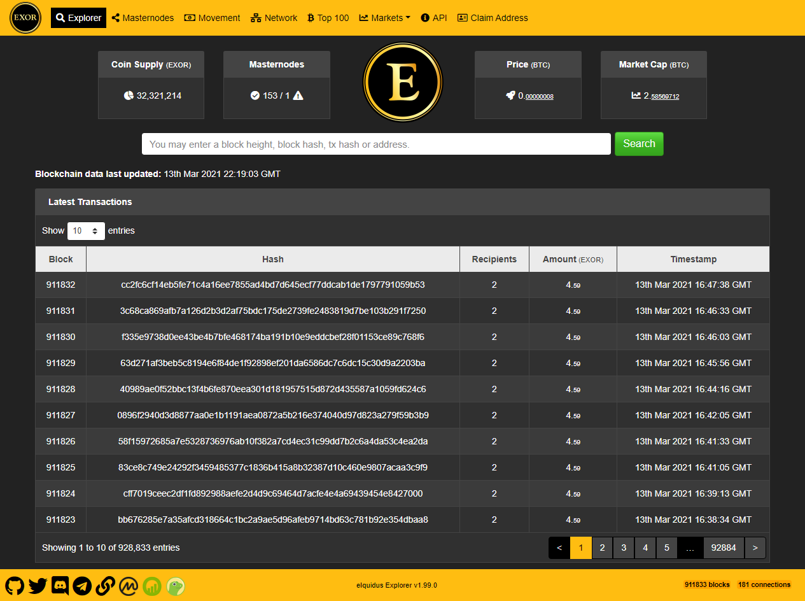Click the Amount (EXOR) column header

(x=573, y=259)
